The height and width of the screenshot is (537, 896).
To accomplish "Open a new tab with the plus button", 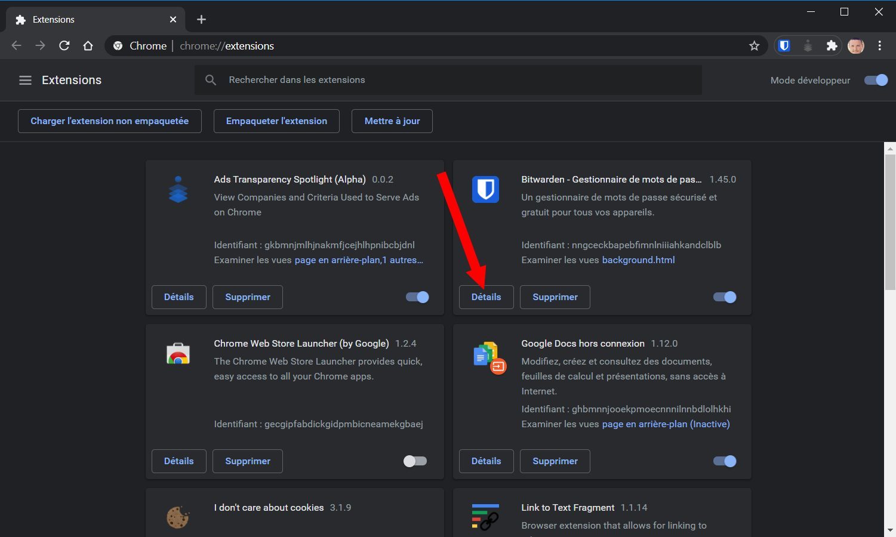I will 201,20.
